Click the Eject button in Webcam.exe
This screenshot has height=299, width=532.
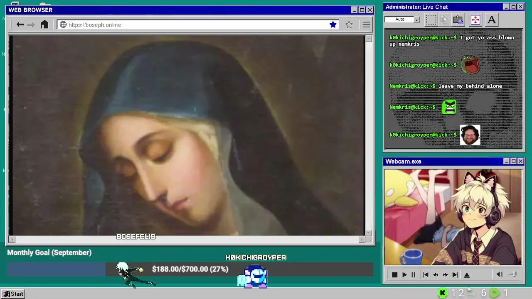467,274
